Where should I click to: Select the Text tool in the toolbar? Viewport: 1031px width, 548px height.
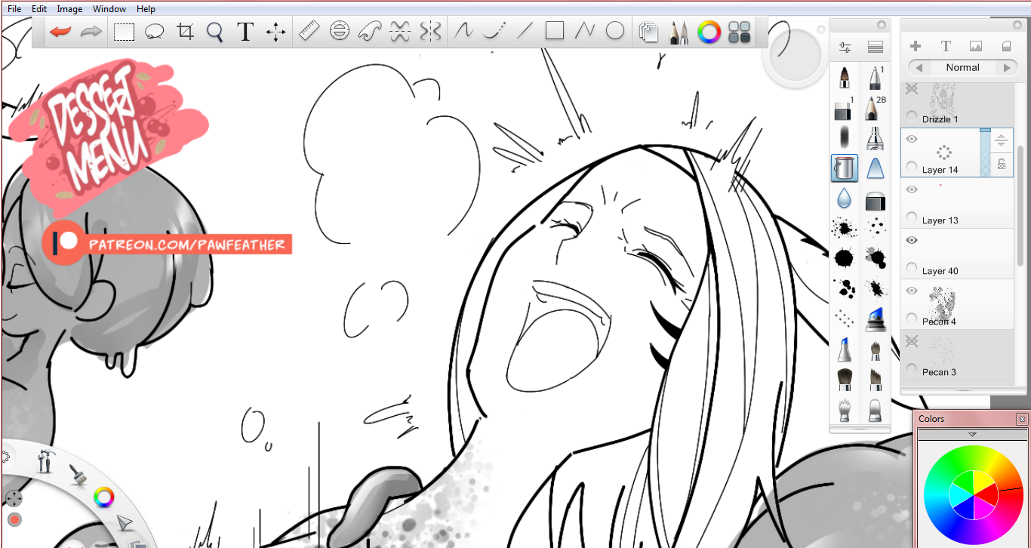coord(245,32)
